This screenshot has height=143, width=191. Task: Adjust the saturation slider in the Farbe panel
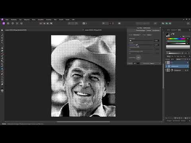(x=176, y=41)
